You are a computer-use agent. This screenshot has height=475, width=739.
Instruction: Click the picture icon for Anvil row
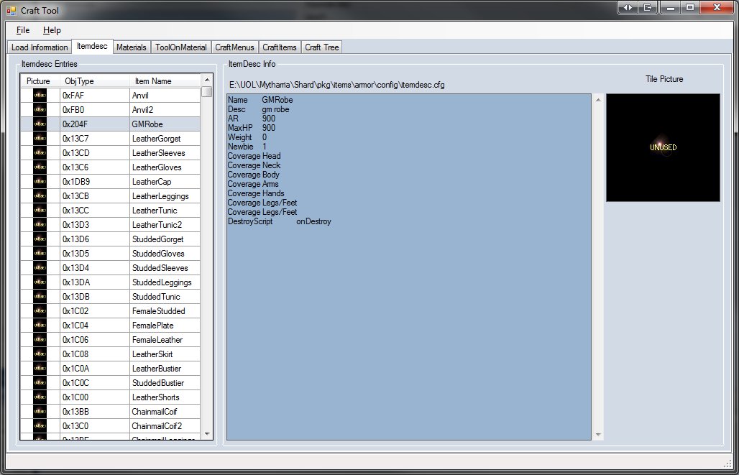tap(40, 96)
